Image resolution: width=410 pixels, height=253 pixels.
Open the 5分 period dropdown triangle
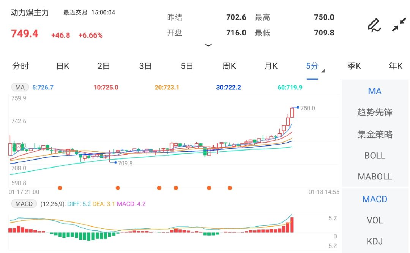pos(323,71)
